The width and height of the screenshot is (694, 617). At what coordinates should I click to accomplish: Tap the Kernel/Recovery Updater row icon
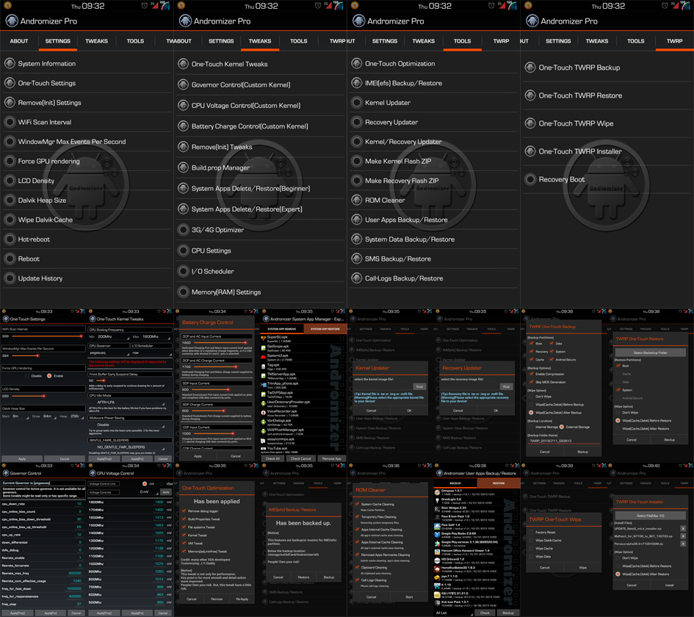click(357, 142)
